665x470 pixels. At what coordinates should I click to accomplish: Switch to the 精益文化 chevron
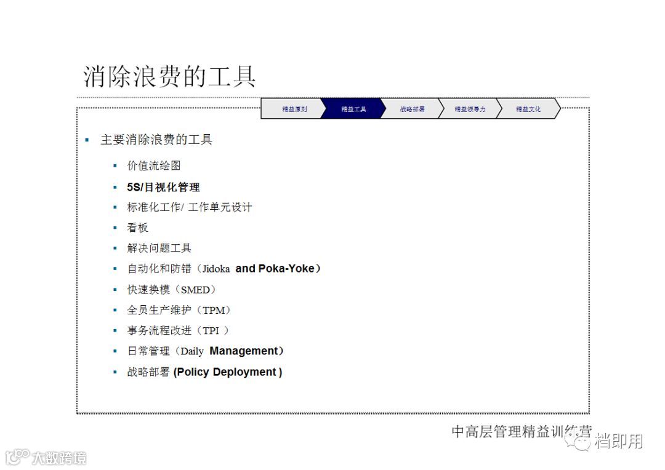click(528, 108)
